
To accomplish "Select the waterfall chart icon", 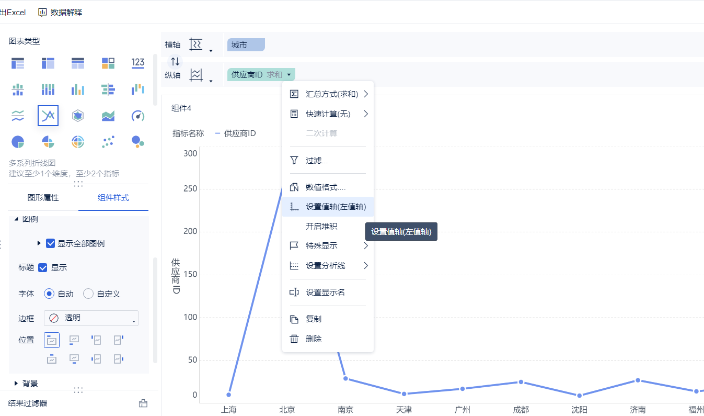I will (138, 89).
